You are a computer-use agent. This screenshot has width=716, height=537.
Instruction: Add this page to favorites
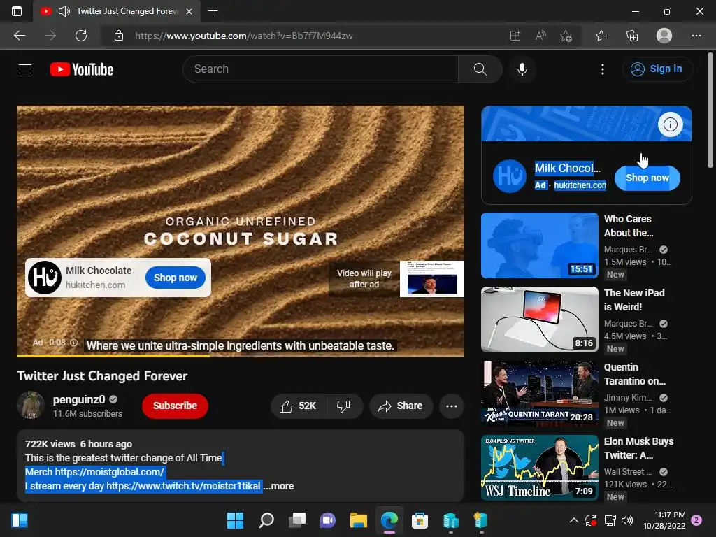pyautogui.click(x=566, y=36)
